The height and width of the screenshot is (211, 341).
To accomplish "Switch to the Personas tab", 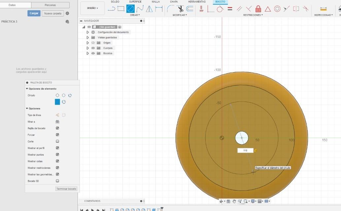I will point(50,5).
